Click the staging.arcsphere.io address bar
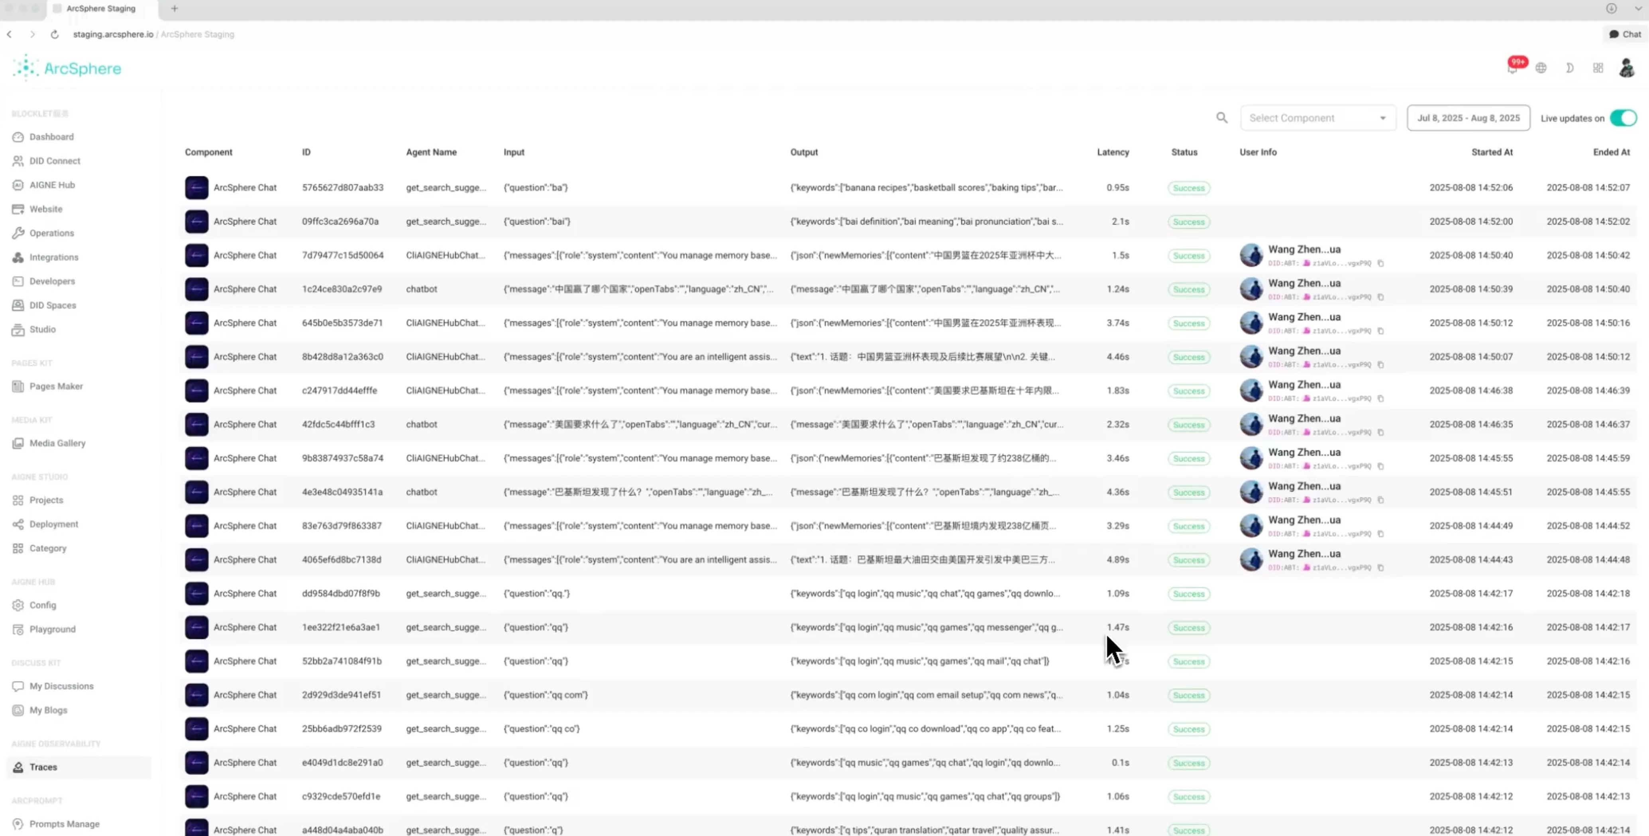Viewport: 1649px width, 836px height. click(154, 34)
